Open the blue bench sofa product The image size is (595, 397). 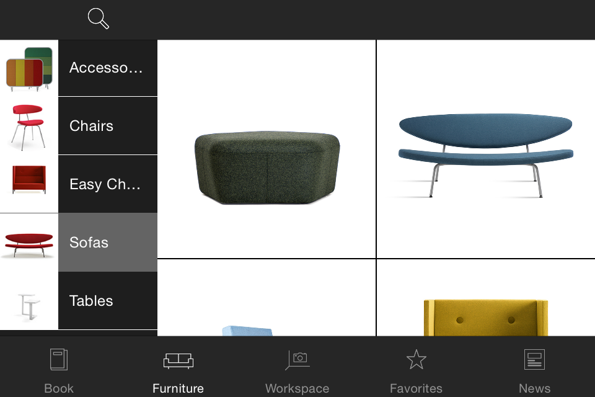[486, 149]
